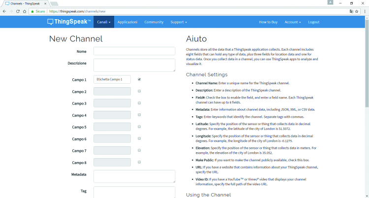
Task: Go to the Community menu item
Action: click(154, 22)
